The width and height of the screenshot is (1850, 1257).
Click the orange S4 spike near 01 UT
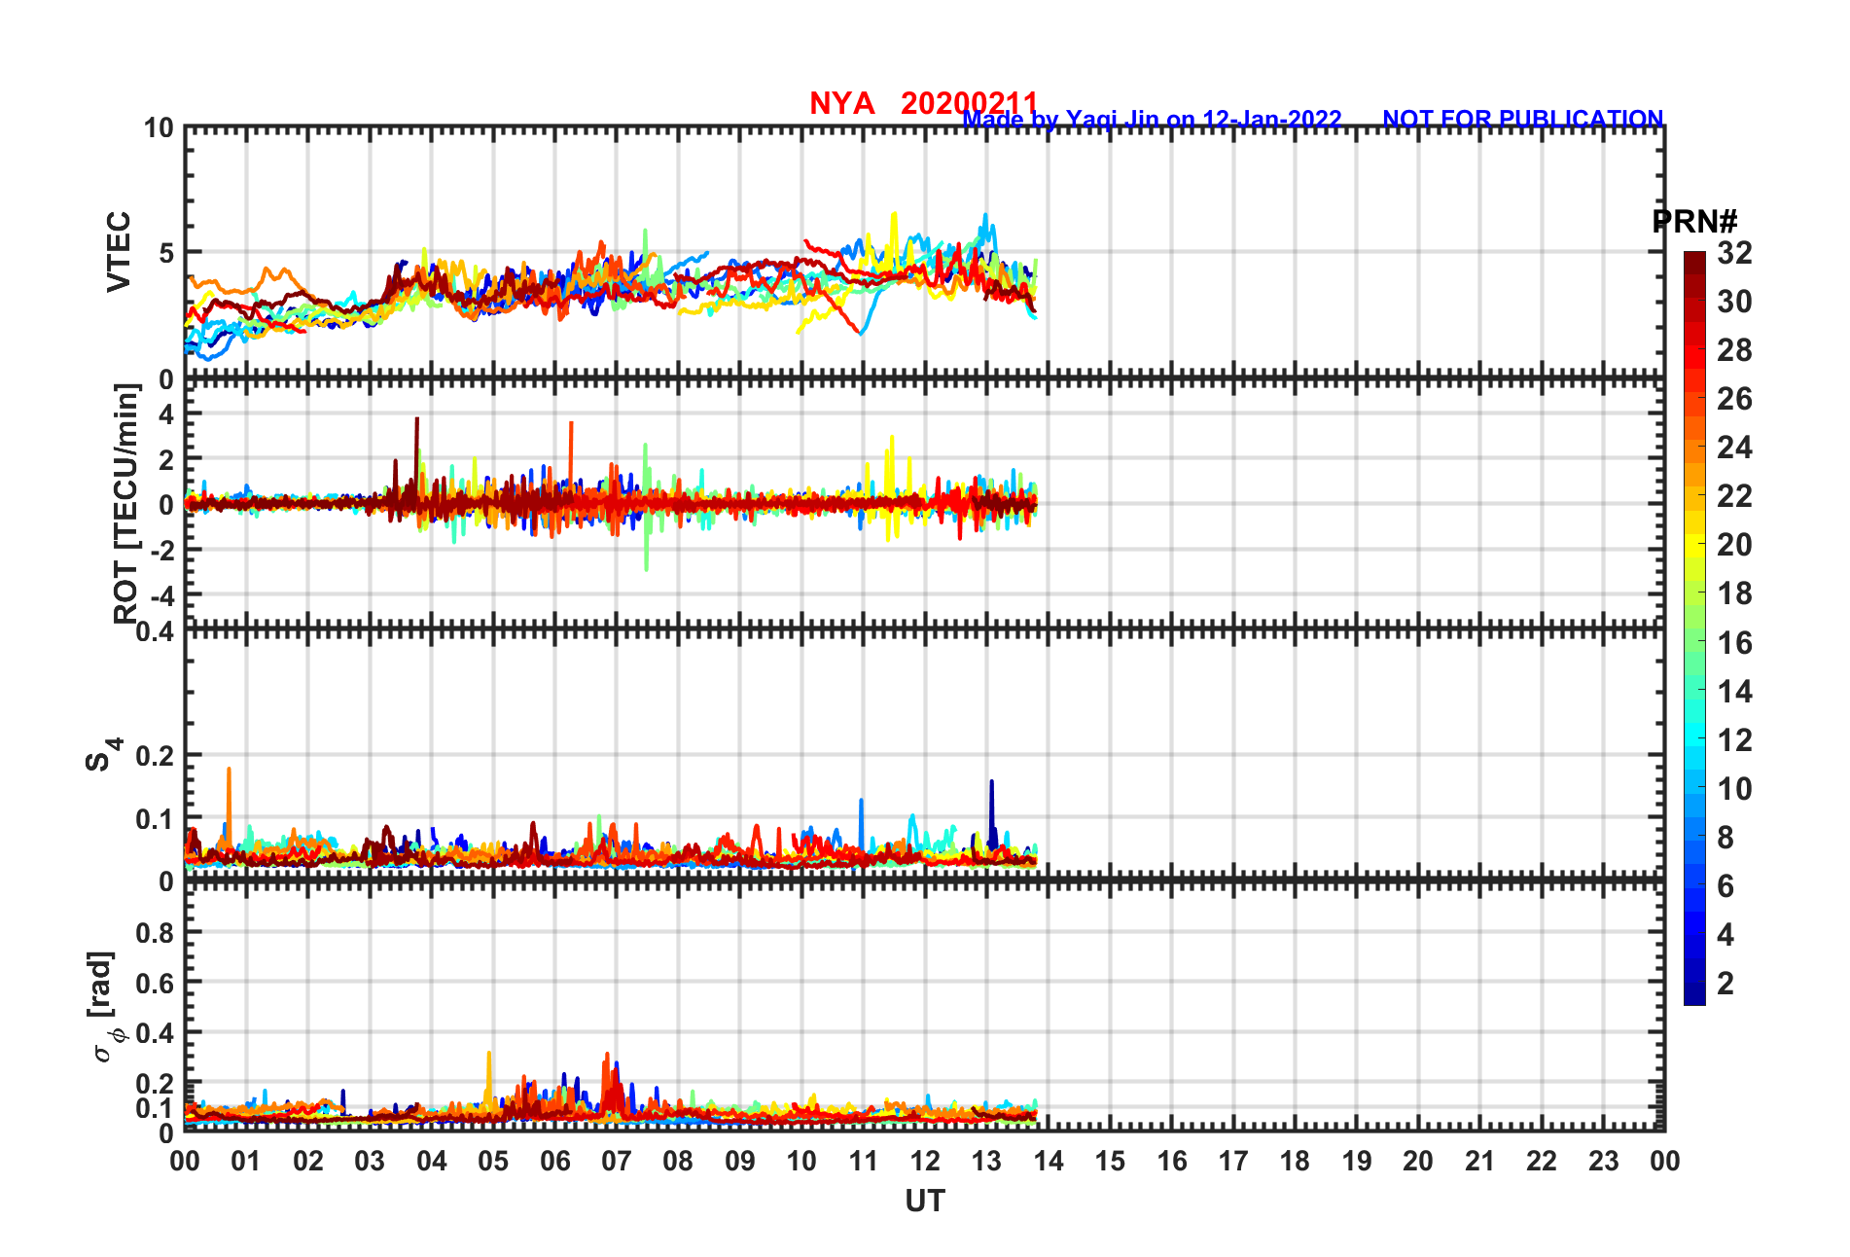pos(229,808)
